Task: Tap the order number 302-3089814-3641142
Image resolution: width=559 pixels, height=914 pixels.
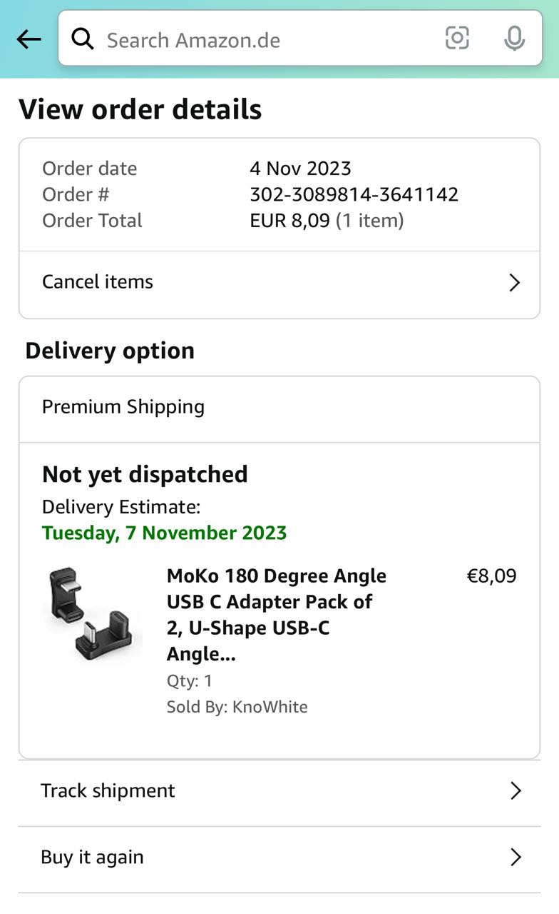Action: (354, 194)
